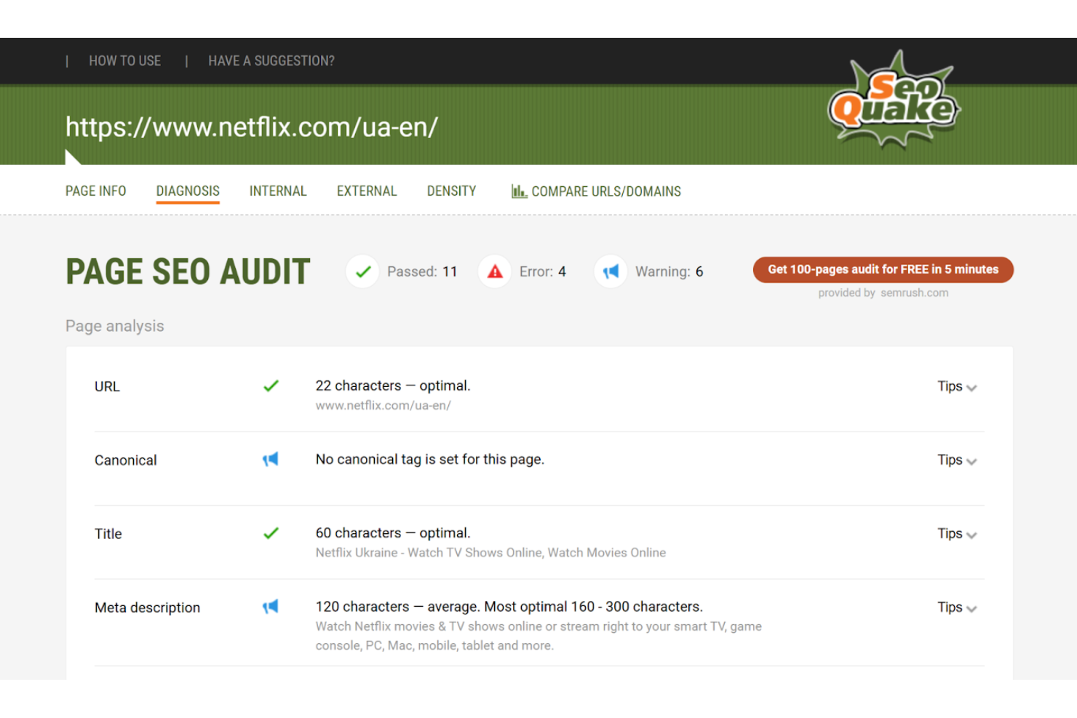Click the Error: 4 counter text
1077x718 pixels.
[542, 271]
